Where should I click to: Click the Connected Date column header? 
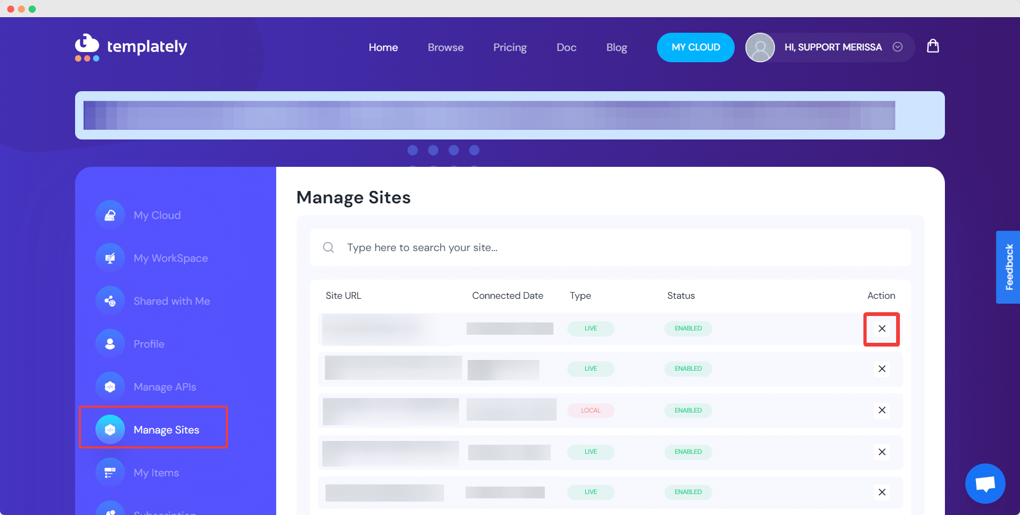[507, 296]
